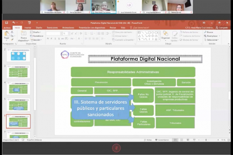Open the Seleccionar dropdown
Viewport: 233px width, 155px height.
tap(212, 40)
